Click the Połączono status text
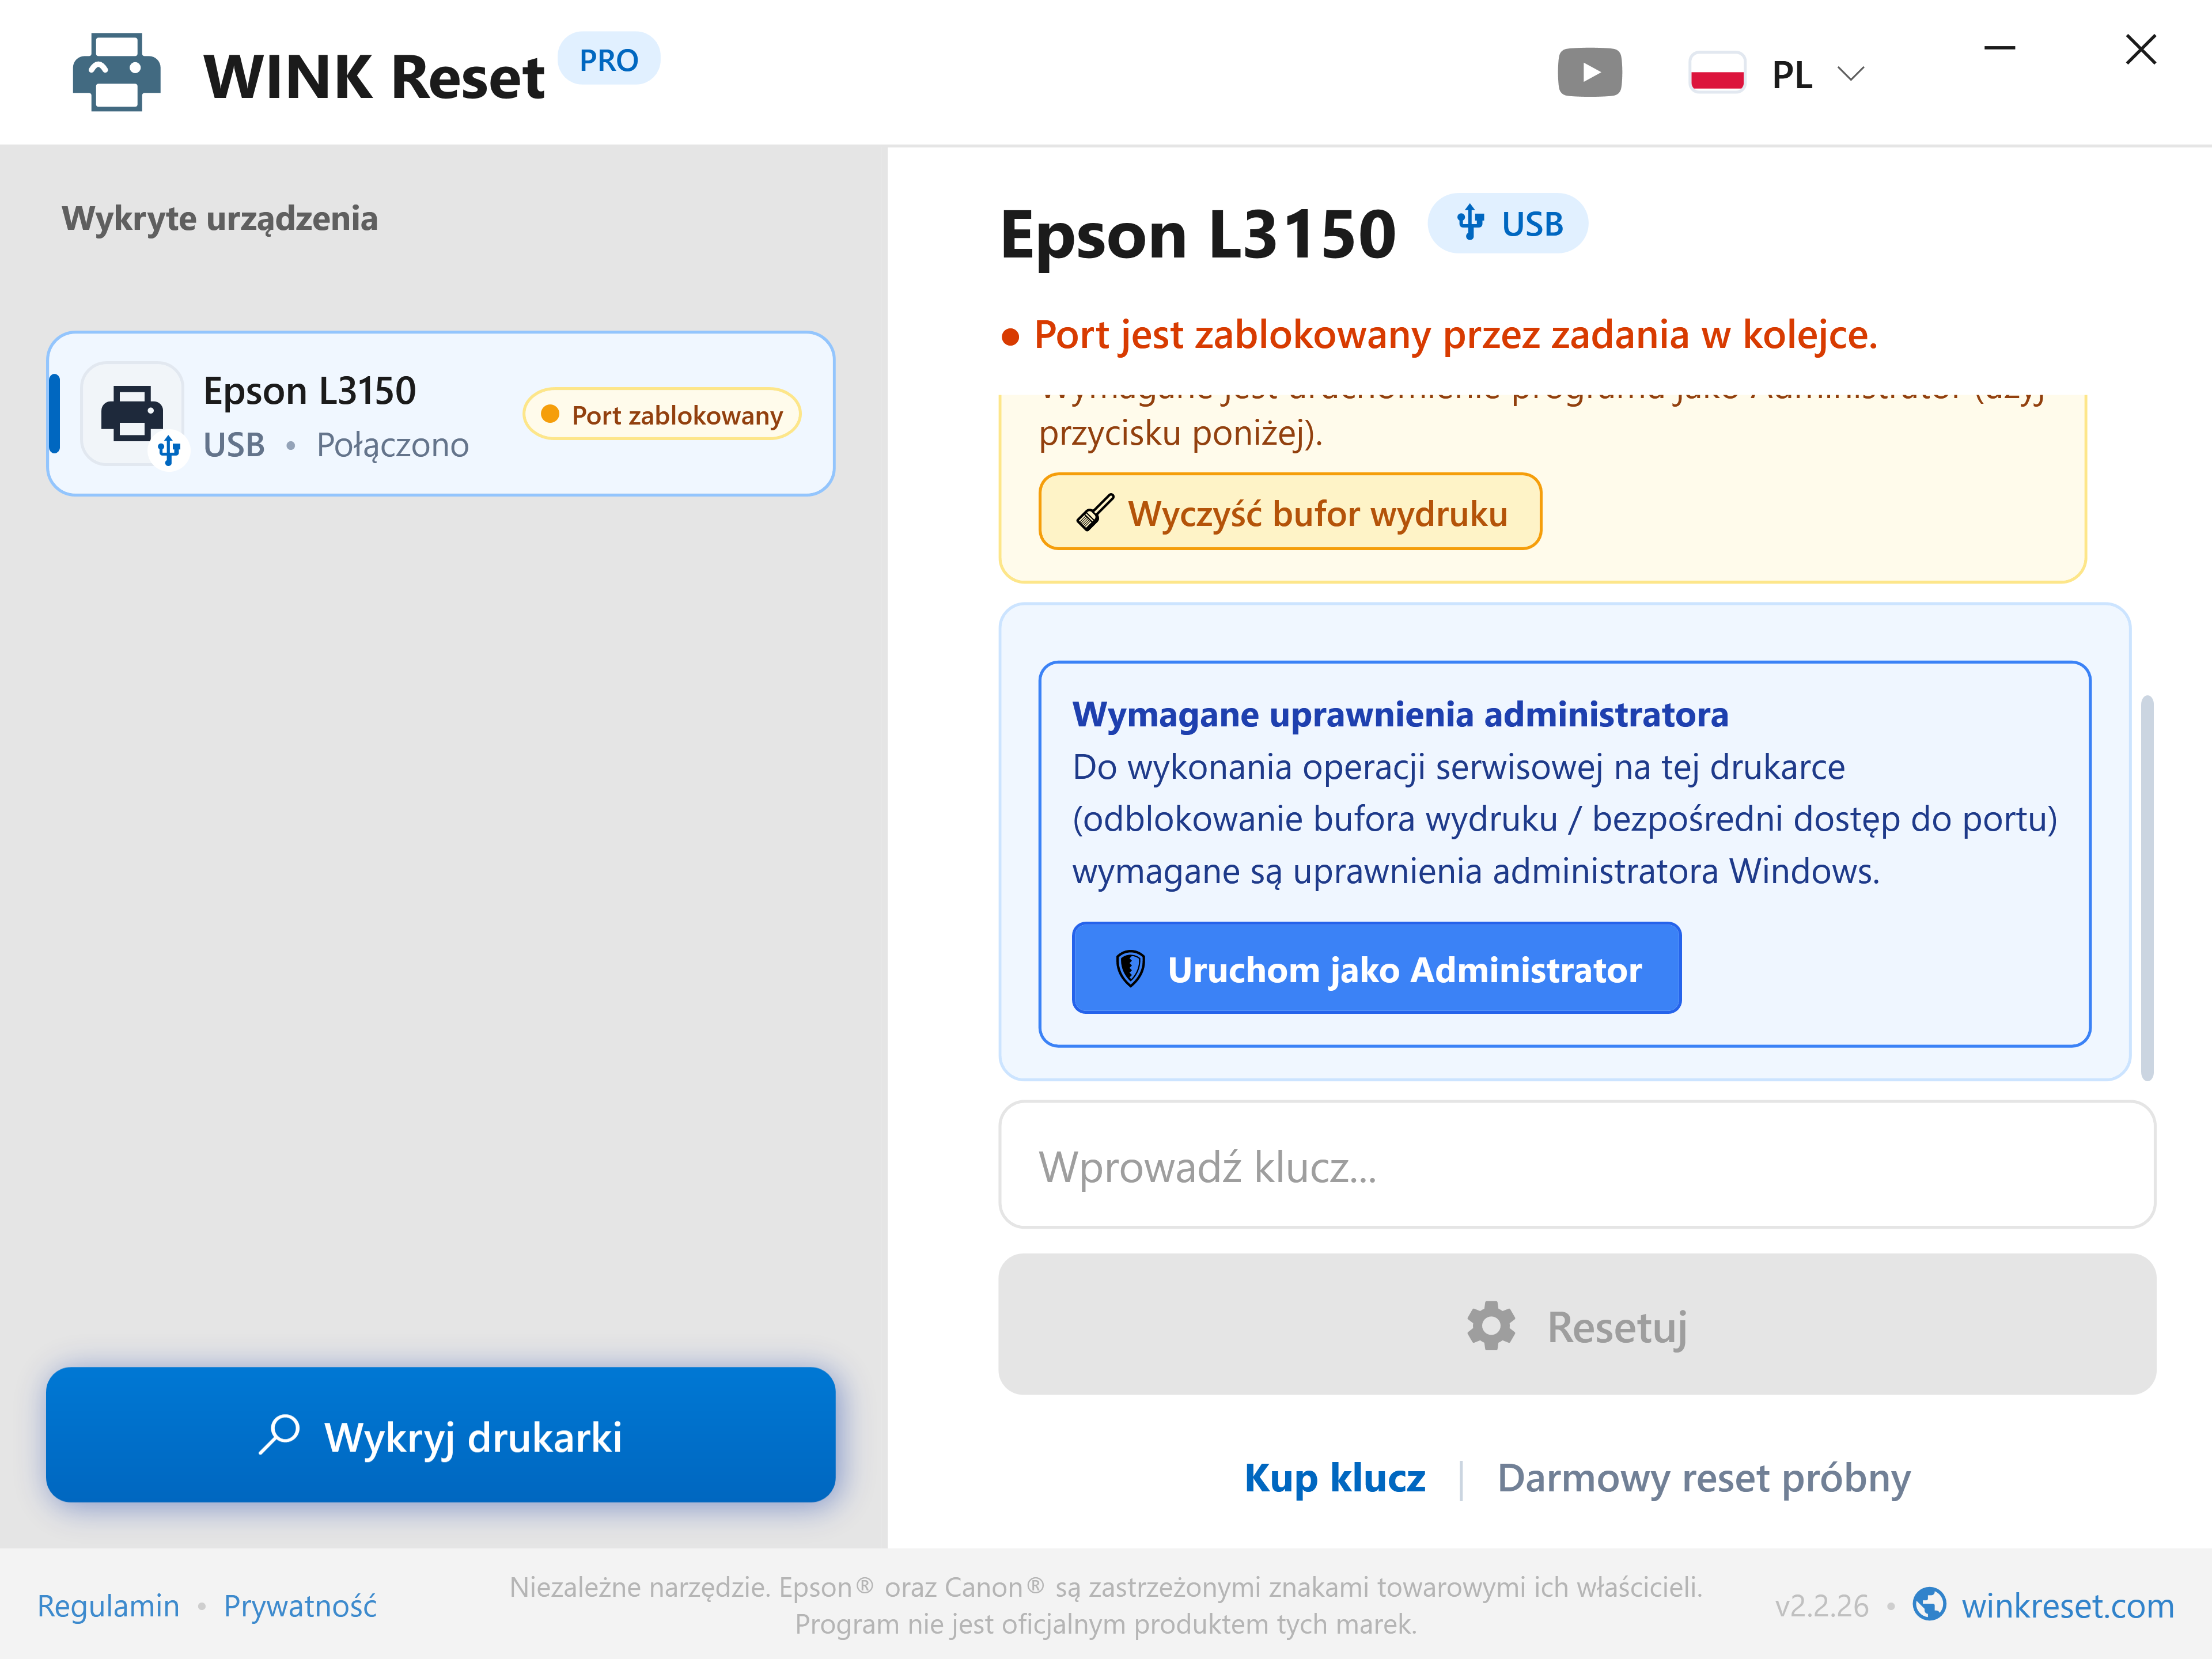2212x1659 pixels. pyautogui.click(x=392, y=445)
